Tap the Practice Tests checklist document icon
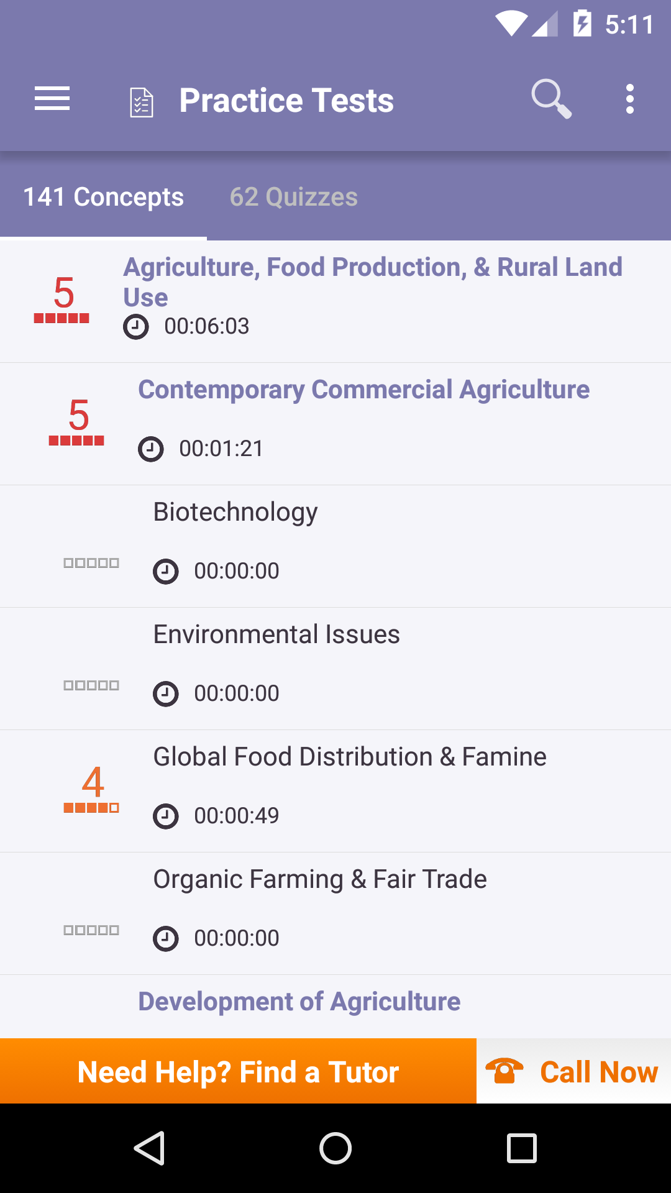 142,103
